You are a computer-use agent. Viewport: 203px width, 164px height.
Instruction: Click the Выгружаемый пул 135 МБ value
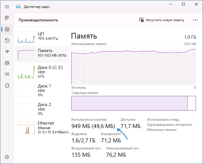tap(81, 155)
